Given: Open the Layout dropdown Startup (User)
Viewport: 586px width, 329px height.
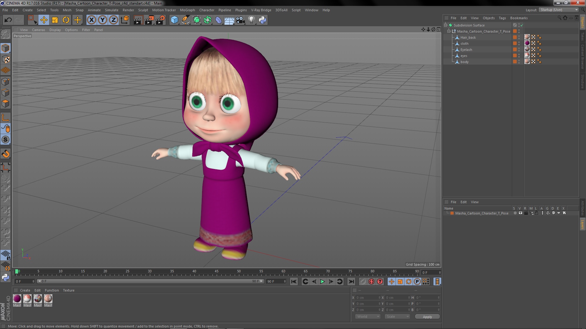Looking at the screenshot, I should pyautogui.click(x=559, y=10).
